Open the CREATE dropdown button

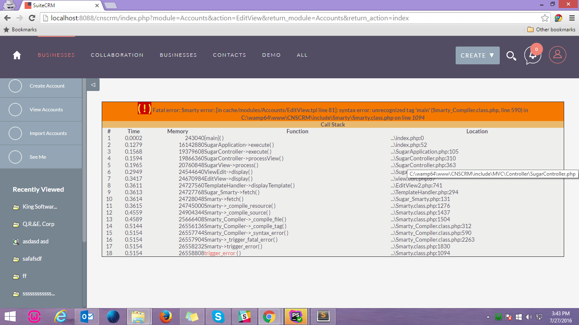[x=478, y=55]
